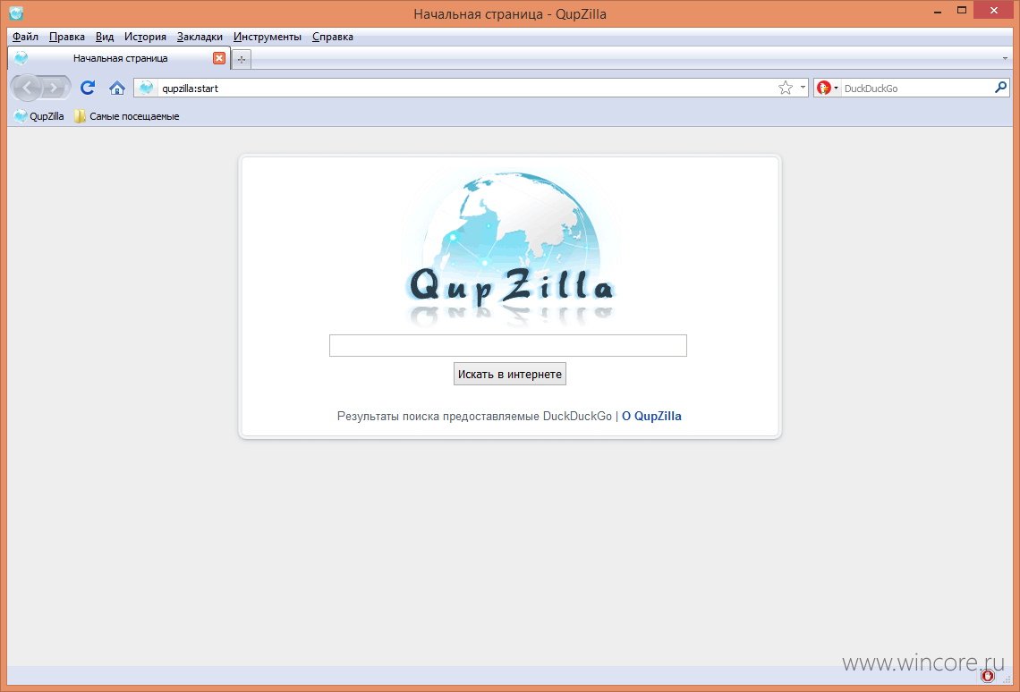Reload the page with the refresh icon
The height and width of the screenshot is (692, 1020).
(x=88, y=88)
